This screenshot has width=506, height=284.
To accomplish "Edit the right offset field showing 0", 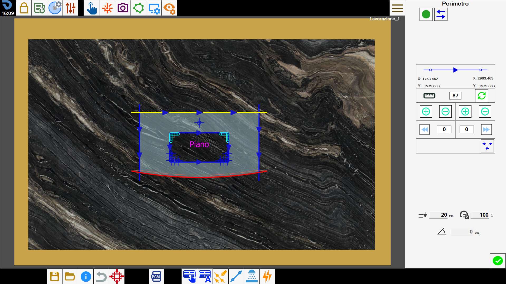I will (x=467, y=129).
